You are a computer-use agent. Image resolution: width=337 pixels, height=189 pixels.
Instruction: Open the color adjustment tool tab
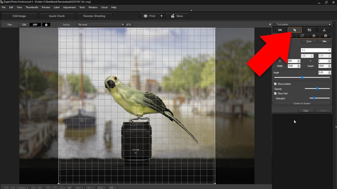pyautogui.click(x=314, y=36)
